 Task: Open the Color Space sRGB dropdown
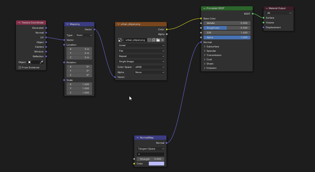coord(149,67)
